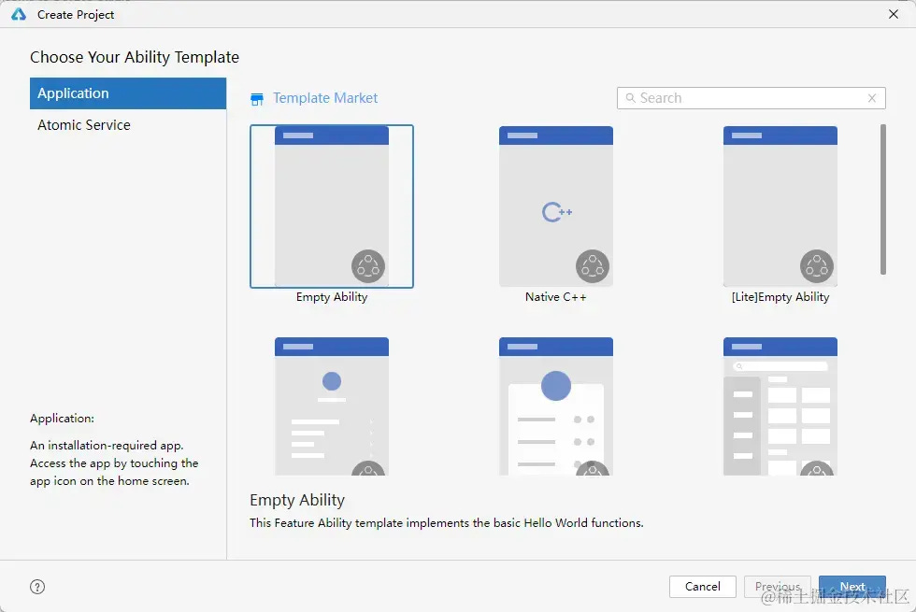Image resolution: width=916 pixels, height=612 pixels.
Task: Open the Application tab
Action: point(128,93)
